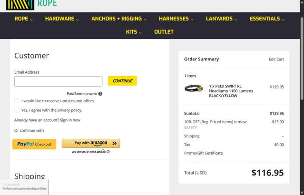Open the Petzl SWIFT RL headlamp thumbnail

tap(194, 88)
